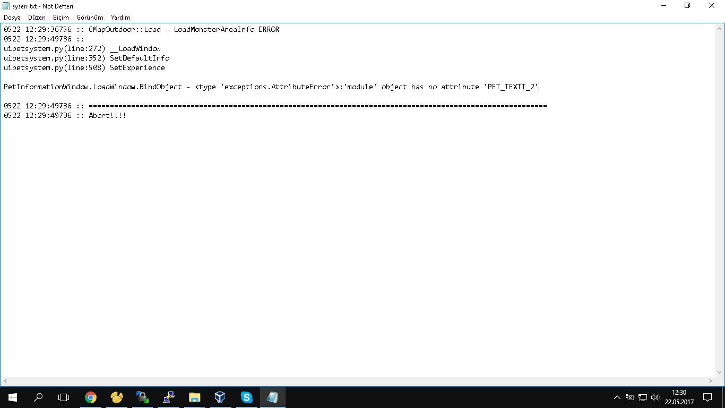The width and height of the screenshot is (725, 408).
Task: Click the 'uipetsystem.py(line:272) __LoadWindow' line
Action: point(82,48)
